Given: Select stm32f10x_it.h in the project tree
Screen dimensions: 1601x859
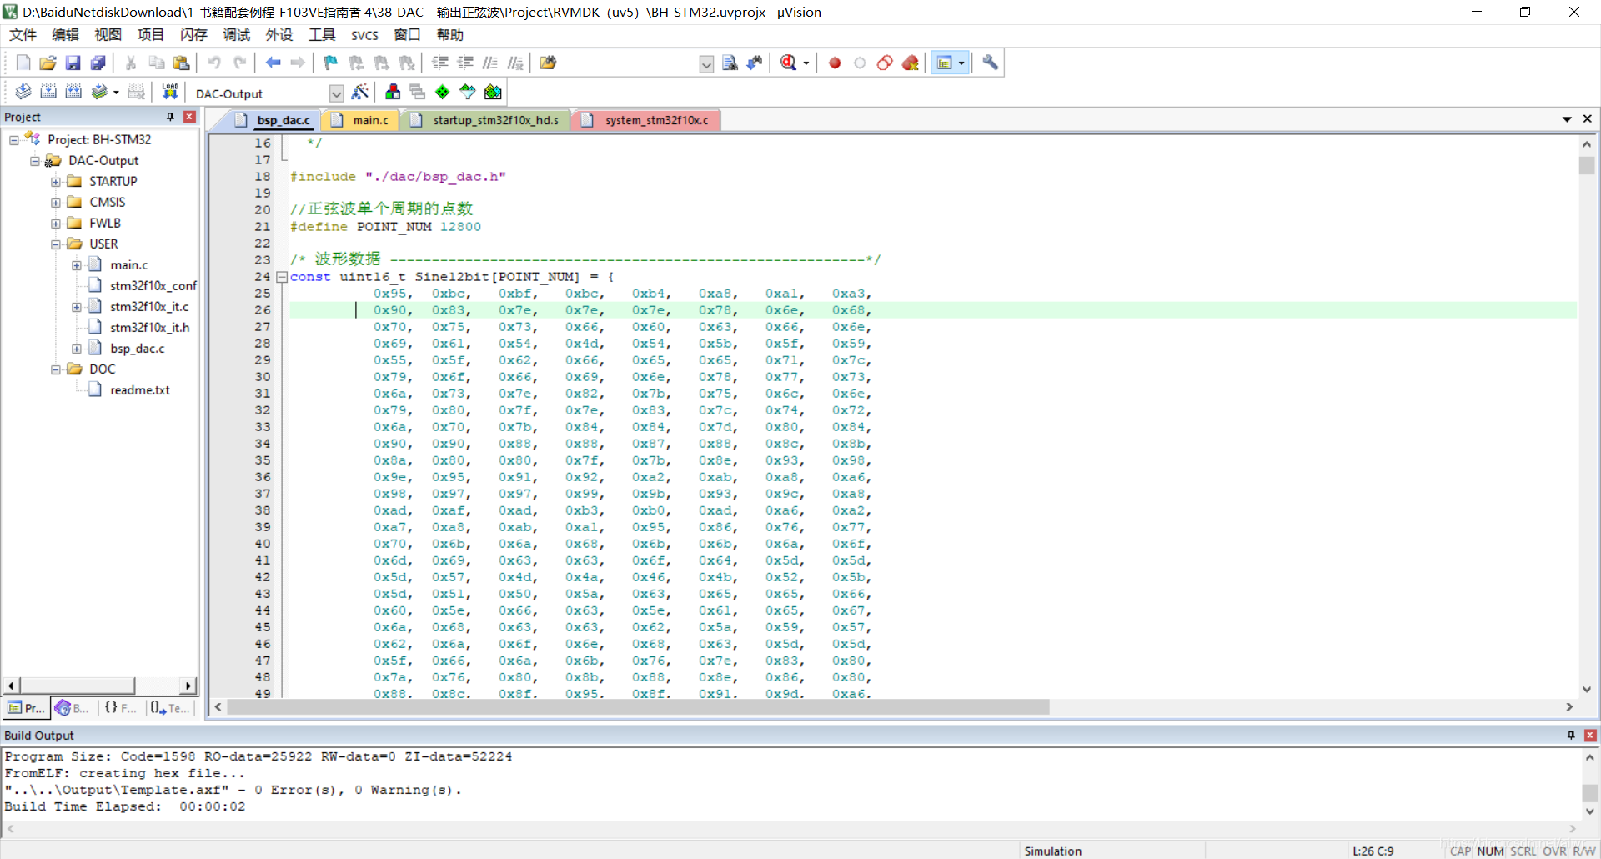Looking at the screenshot, I should 150,328.
